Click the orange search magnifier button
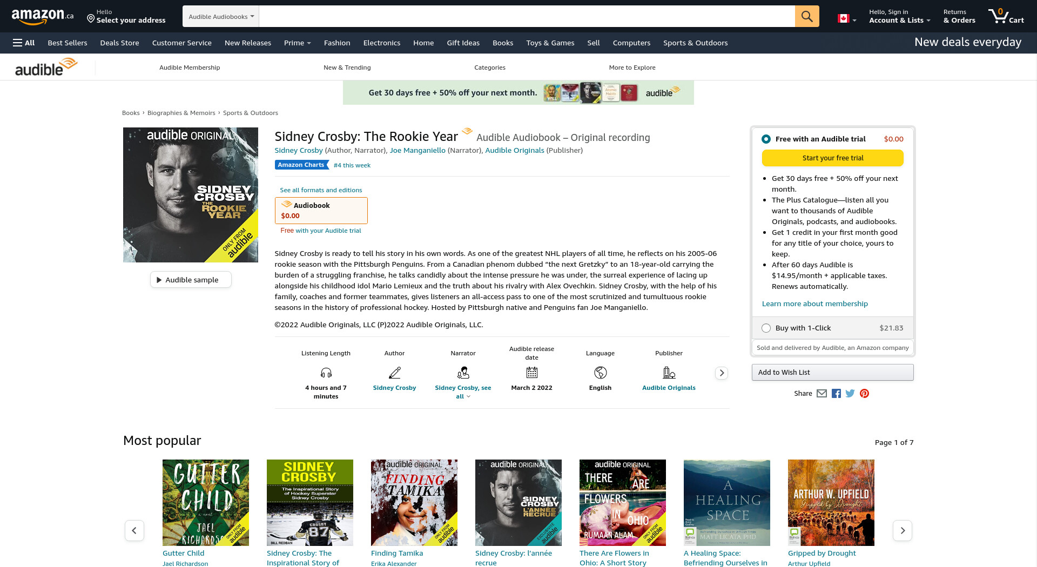1037x567 pixels. [x=807, y=16]
